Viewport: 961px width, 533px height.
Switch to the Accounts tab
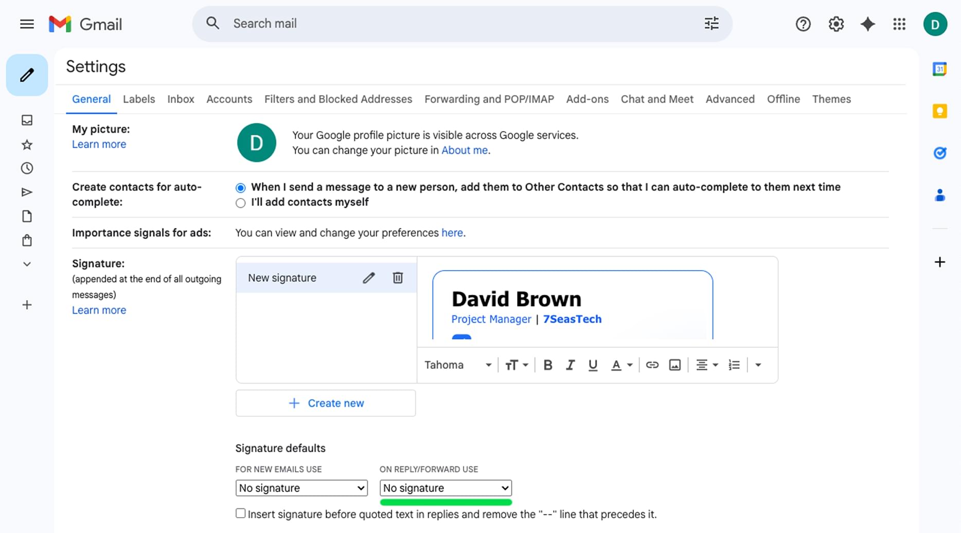[x=229, y=99]
